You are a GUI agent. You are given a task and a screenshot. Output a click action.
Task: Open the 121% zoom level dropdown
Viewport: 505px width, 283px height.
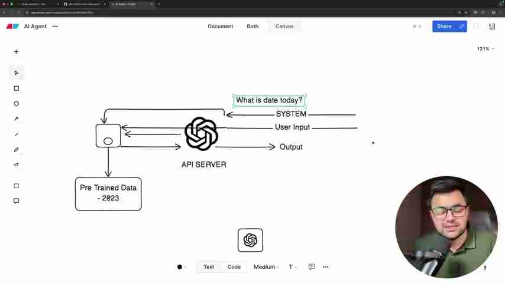(x=485, y=49)
